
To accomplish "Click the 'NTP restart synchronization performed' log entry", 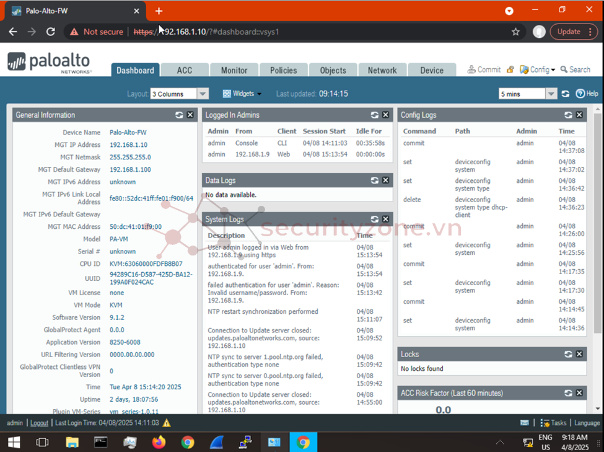I will (263, 312).
